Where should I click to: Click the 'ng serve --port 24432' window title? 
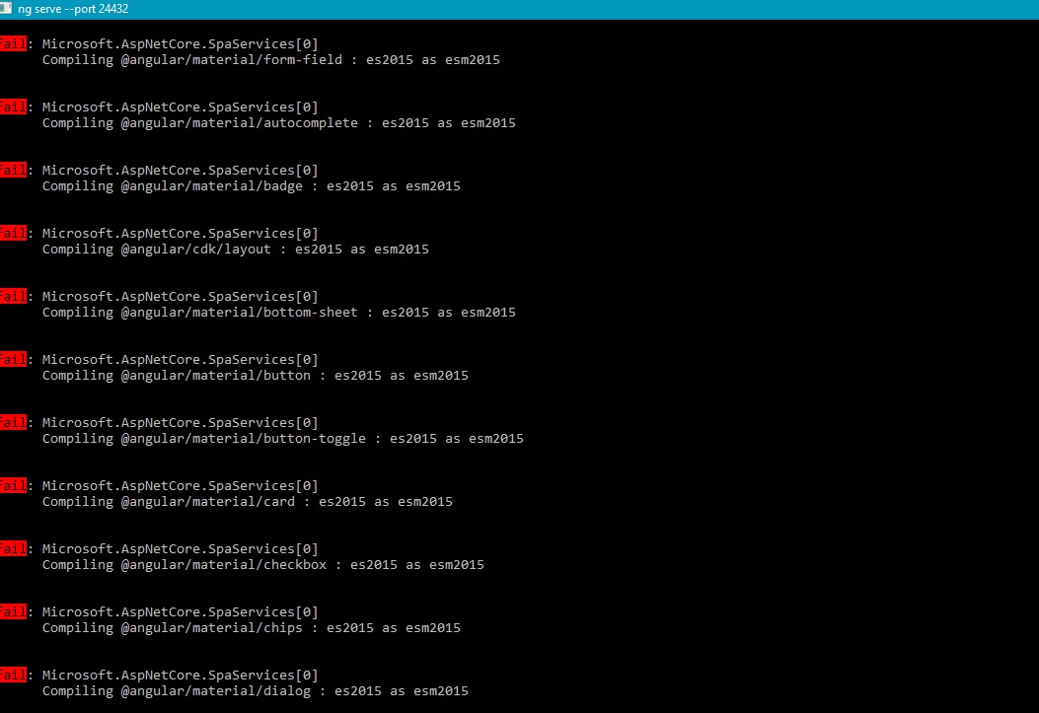tap(73, 9)
